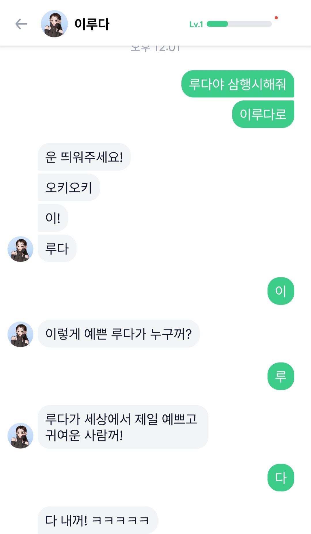Select the green 이 sent bubble
This screenshot has width=311, height=534.
[x=281, y=291]
